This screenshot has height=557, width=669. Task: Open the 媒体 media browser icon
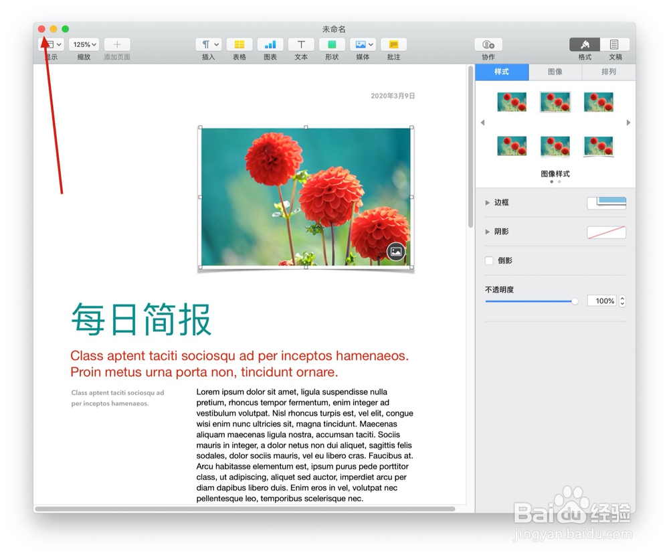point(362,44)
